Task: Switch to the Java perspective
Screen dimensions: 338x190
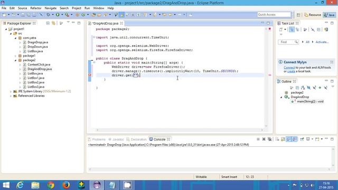Action: click(x=330, y=15)
